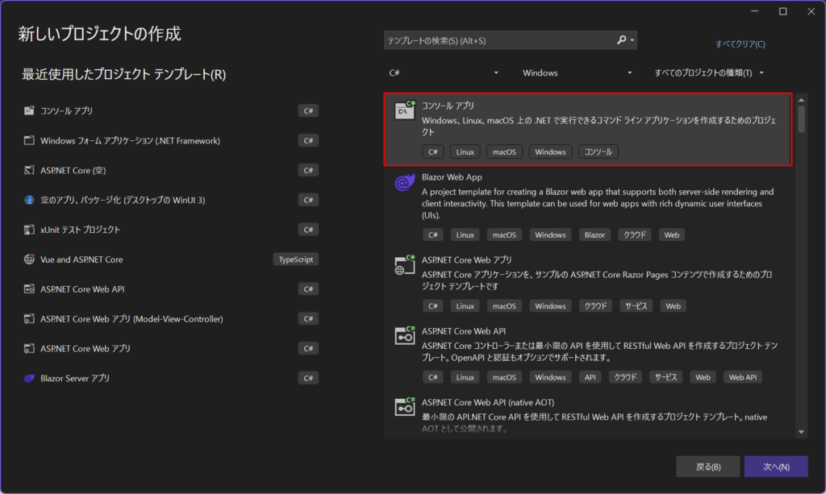
Task: Open the C# language filter dropdown
Action: coord(443,73)
